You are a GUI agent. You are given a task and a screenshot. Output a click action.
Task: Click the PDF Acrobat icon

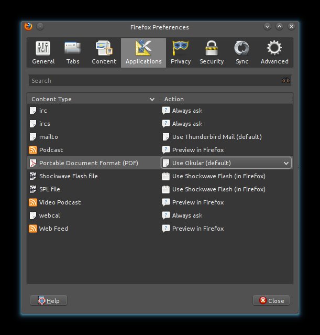tap(33, 163)
